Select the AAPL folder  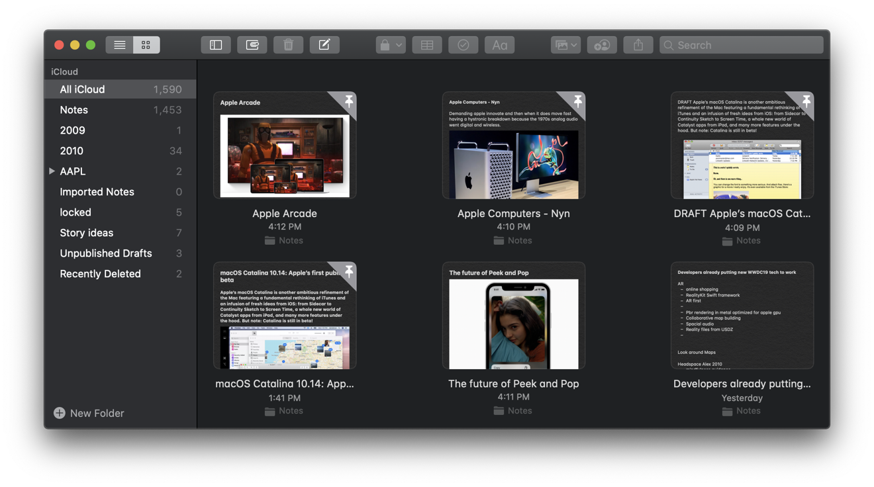coord(121,171)
